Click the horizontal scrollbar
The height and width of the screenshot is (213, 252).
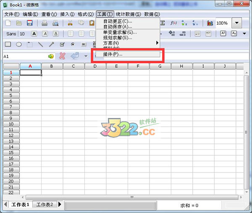tap(132, 197)
